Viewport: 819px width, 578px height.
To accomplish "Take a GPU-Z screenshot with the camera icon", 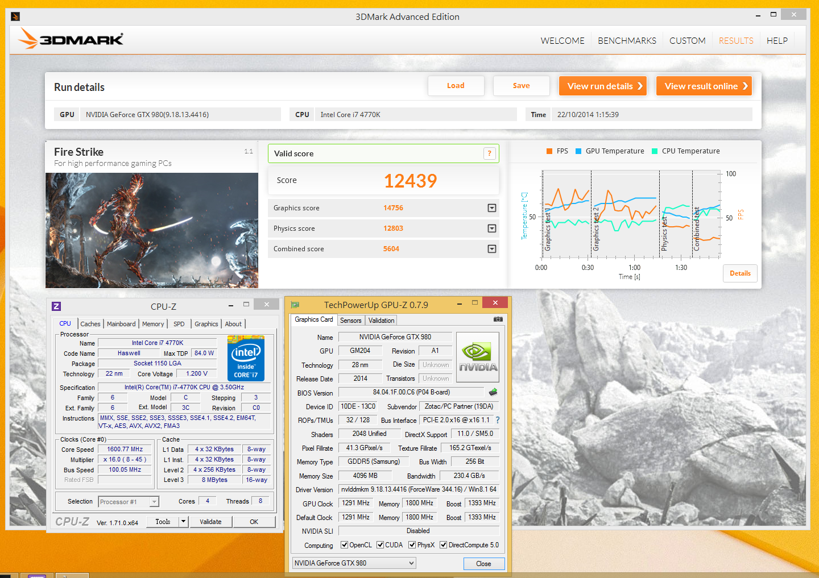I will [x=498, y=319].
